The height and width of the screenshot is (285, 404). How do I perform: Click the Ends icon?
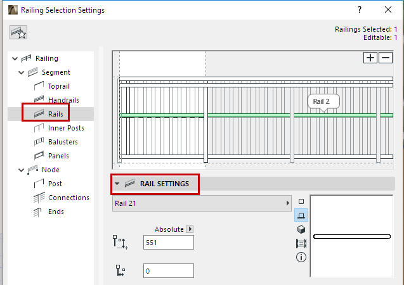(37, 212)
